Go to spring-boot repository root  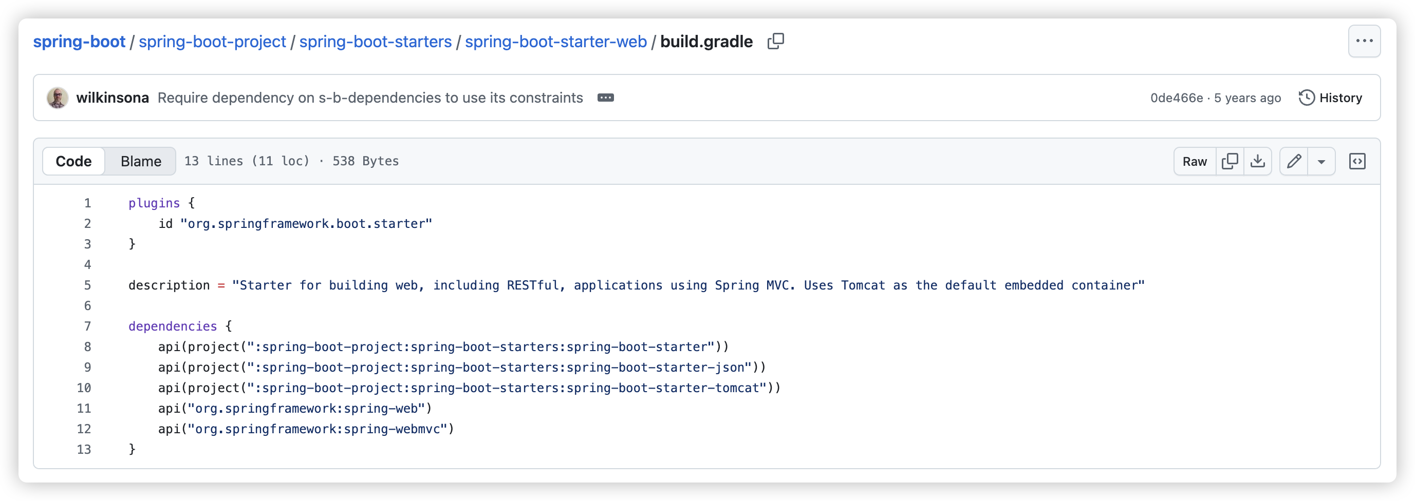tap(79, 42)
